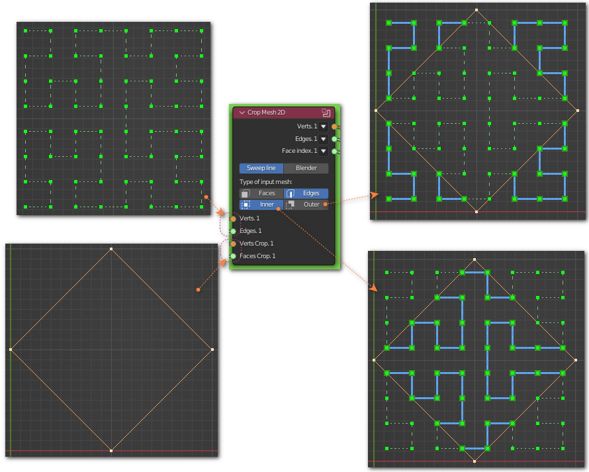Image resolution: width=589 pixels, height=472 pixels.
Task: Click the "Verts Crop. 1" input label
Action: click(x=257, y=244)
